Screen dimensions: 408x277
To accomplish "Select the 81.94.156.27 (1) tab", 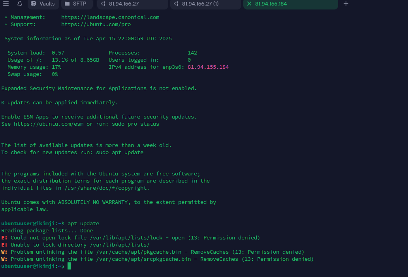I will (x=205, y=4).
